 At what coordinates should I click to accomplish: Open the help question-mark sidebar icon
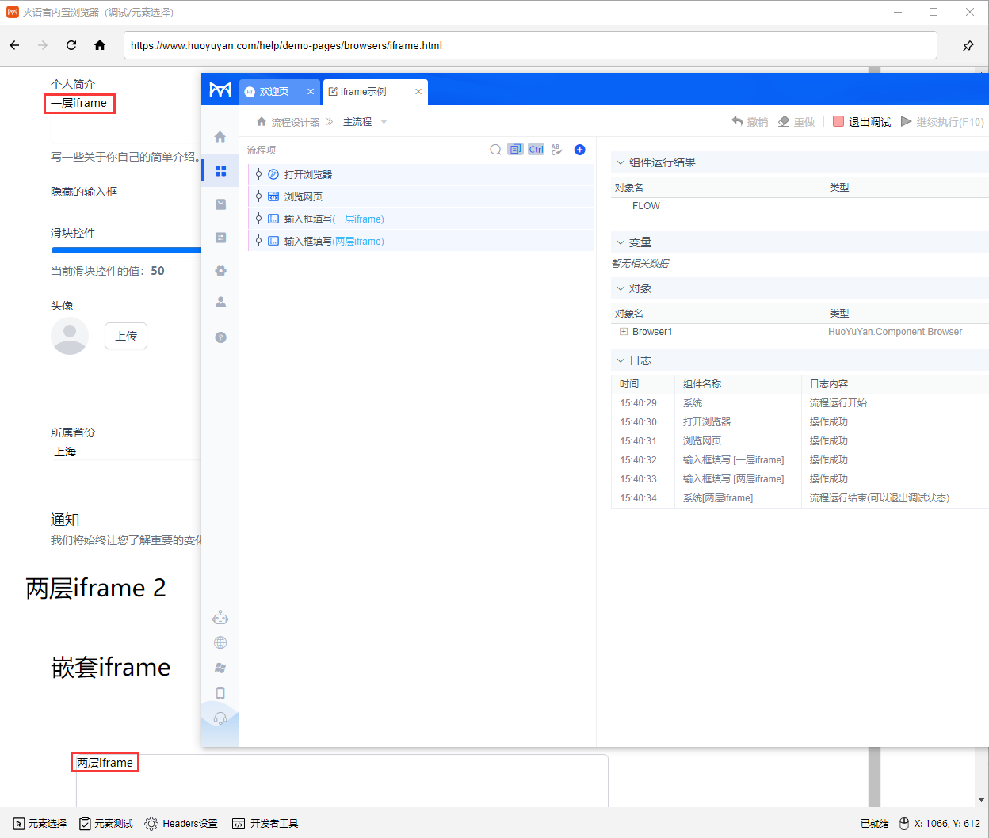[220, 337]
